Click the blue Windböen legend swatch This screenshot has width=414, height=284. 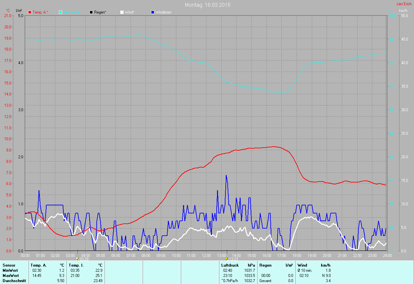[153, 12]
